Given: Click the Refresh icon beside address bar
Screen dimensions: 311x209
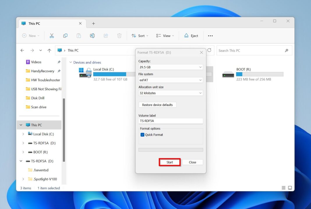Looking at the screenshot, I should point(209,50).
